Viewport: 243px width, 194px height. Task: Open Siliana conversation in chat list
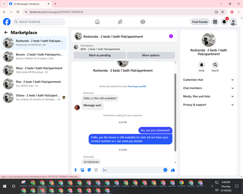tap(34, 97)
